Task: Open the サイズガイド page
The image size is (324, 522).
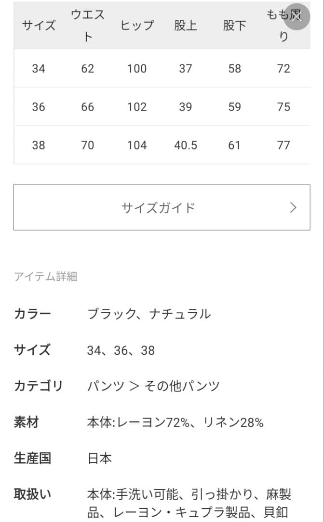Action: (x=159, y=207)
